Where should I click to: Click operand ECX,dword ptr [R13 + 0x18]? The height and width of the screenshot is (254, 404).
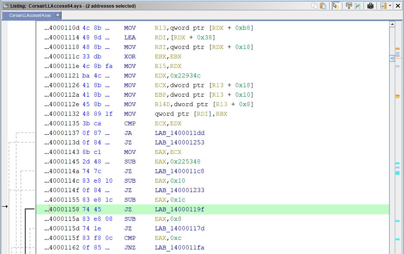coord(204,85)
